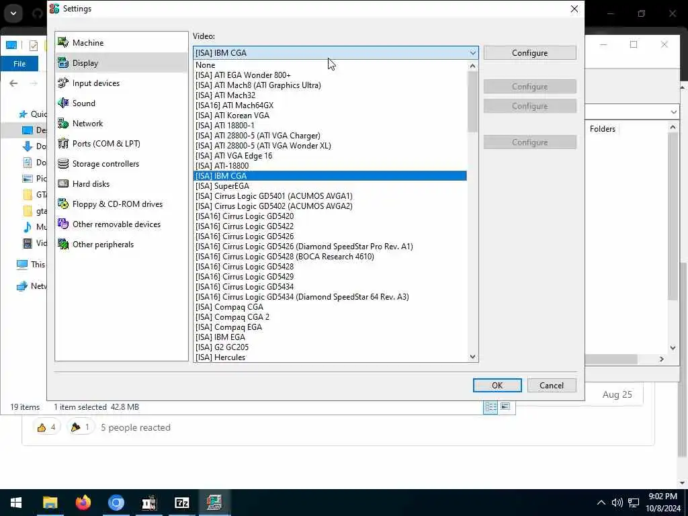The width and height of the screenshot is (688, 516).
Task: Open the 7-Zip taskbar icon
Action: tap(181, 503)
